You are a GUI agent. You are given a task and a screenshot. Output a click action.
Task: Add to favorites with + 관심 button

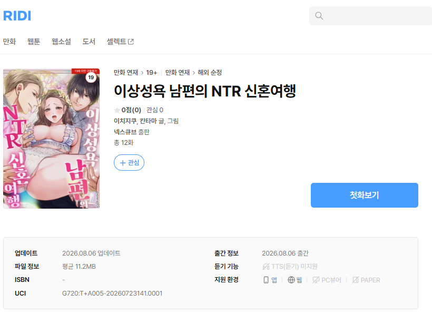(129, 163)
